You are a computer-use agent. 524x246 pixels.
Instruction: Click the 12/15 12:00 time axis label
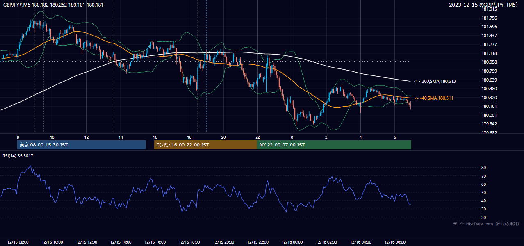click(x=86, y=242)
